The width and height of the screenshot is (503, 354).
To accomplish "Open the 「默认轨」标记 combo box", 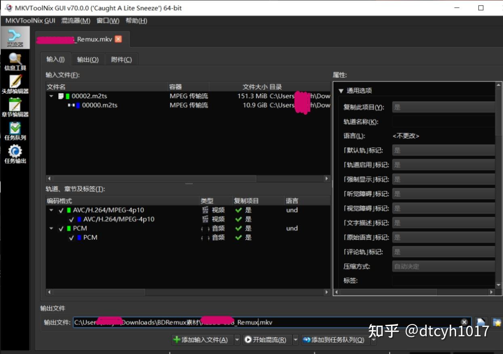I will pyautogui.click(x=444, y=150).
